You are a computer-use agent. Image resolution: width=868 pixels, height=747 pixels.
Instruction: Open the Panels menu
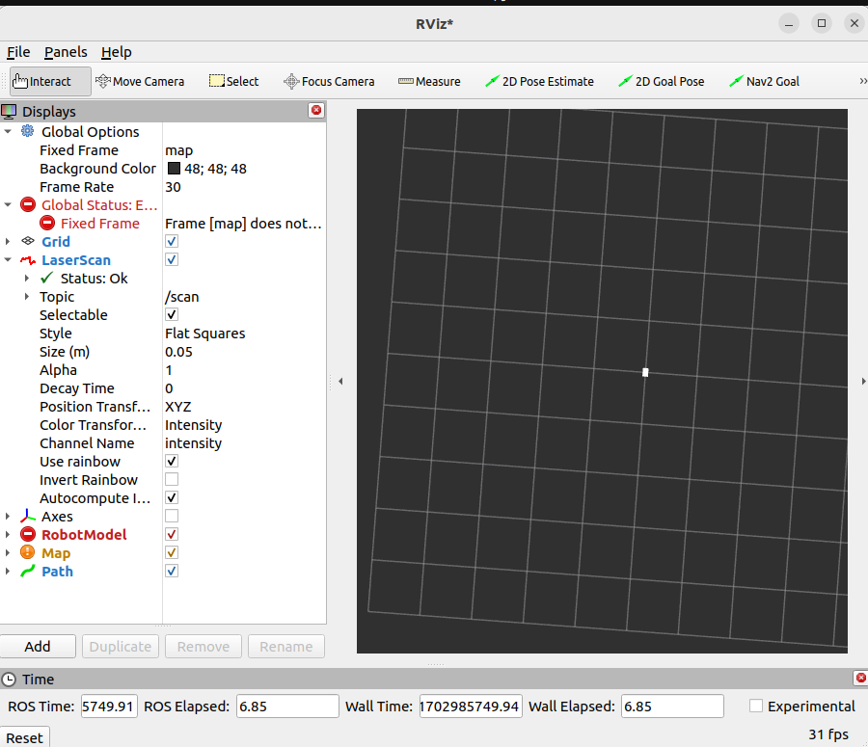[66, 52]
